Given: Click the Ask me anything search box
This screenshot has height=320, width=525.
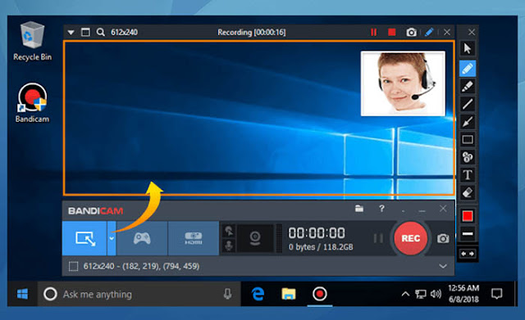Looking at the screenshot, I should [x=139, y=295].
